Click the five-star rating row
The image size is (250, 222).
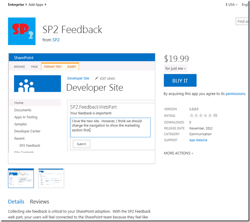[x=200, y=115]
